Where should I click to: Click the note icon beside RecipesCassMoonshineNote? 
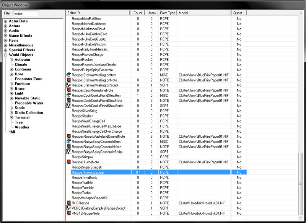point(68,90)
